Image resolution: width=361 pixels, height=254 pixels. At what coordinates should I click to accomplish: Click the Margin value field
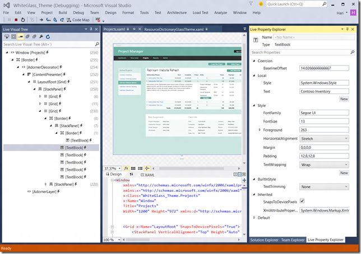click(324, 147)
